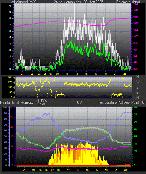
Task: Click the green '25' temperature axis value
Action: [135, 129]
